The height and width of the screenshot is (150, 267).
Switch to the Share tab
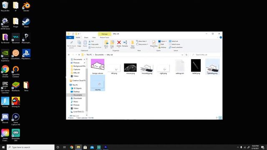(x=86, y=37)
